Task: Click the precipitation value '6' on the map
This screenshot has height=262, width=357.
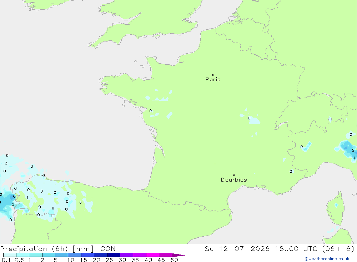Action: tap(14, 196)
